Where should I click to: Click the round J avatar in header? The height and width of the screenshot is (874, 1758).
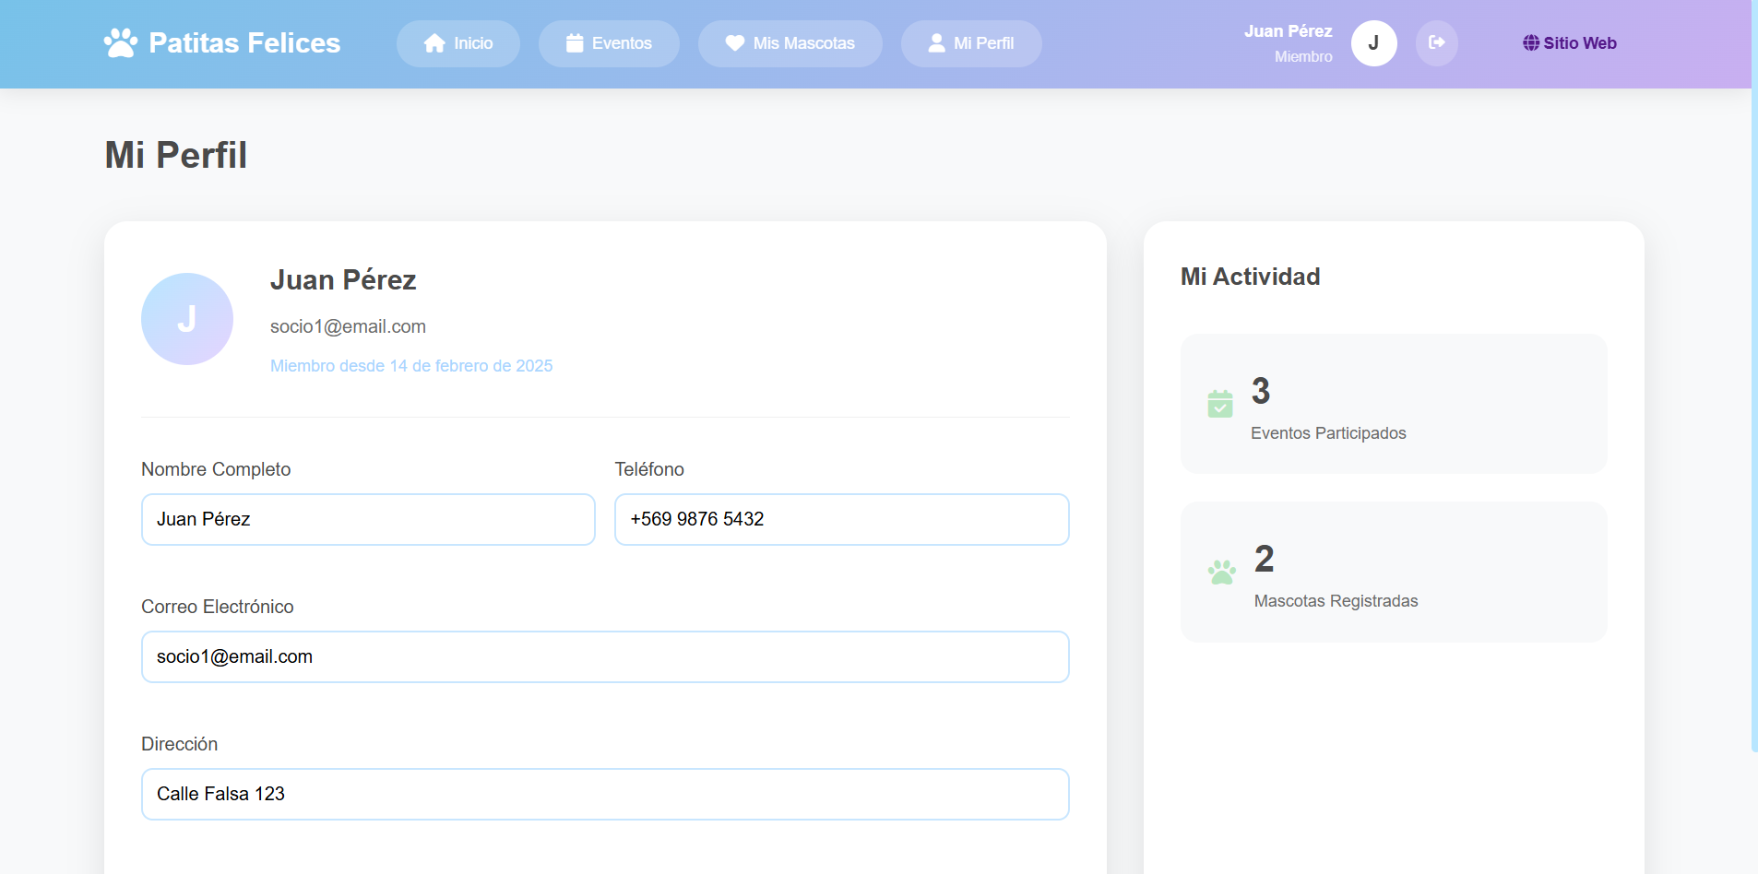1373,43
